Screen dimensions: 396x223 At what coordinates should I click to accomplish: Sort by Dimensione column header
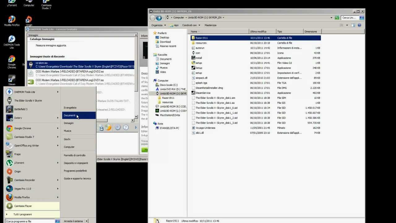point(312,32)
